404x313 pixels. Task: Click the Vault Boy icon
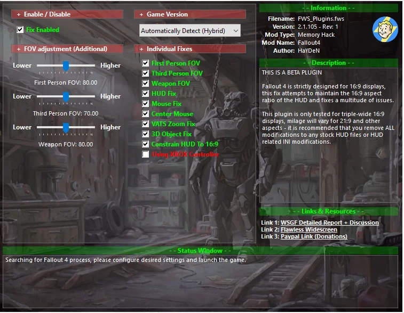click(x=385, y=29)
